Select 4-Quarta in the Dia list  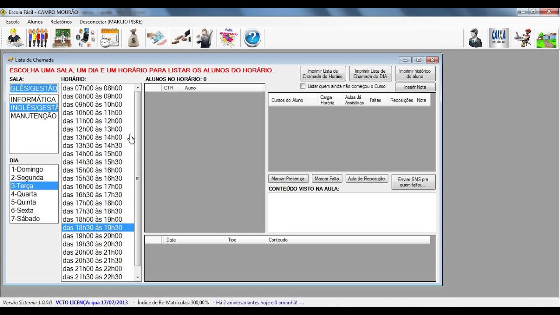click(x=34, y=194)
